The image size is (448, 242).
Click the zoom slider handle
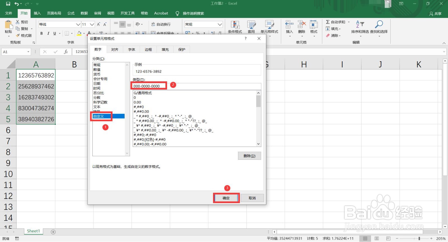[419, 238]
